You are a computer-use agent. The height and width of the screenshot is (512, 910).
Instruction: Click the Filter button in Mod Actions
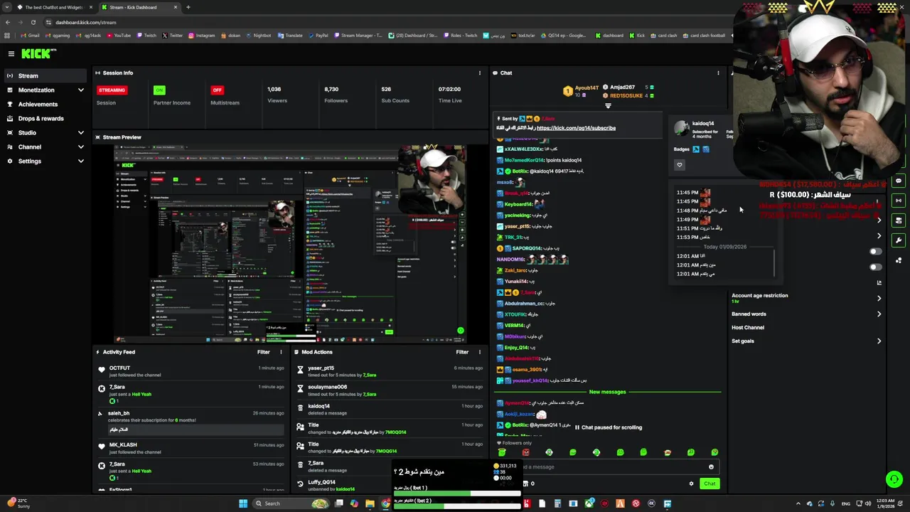click(462, 352)
